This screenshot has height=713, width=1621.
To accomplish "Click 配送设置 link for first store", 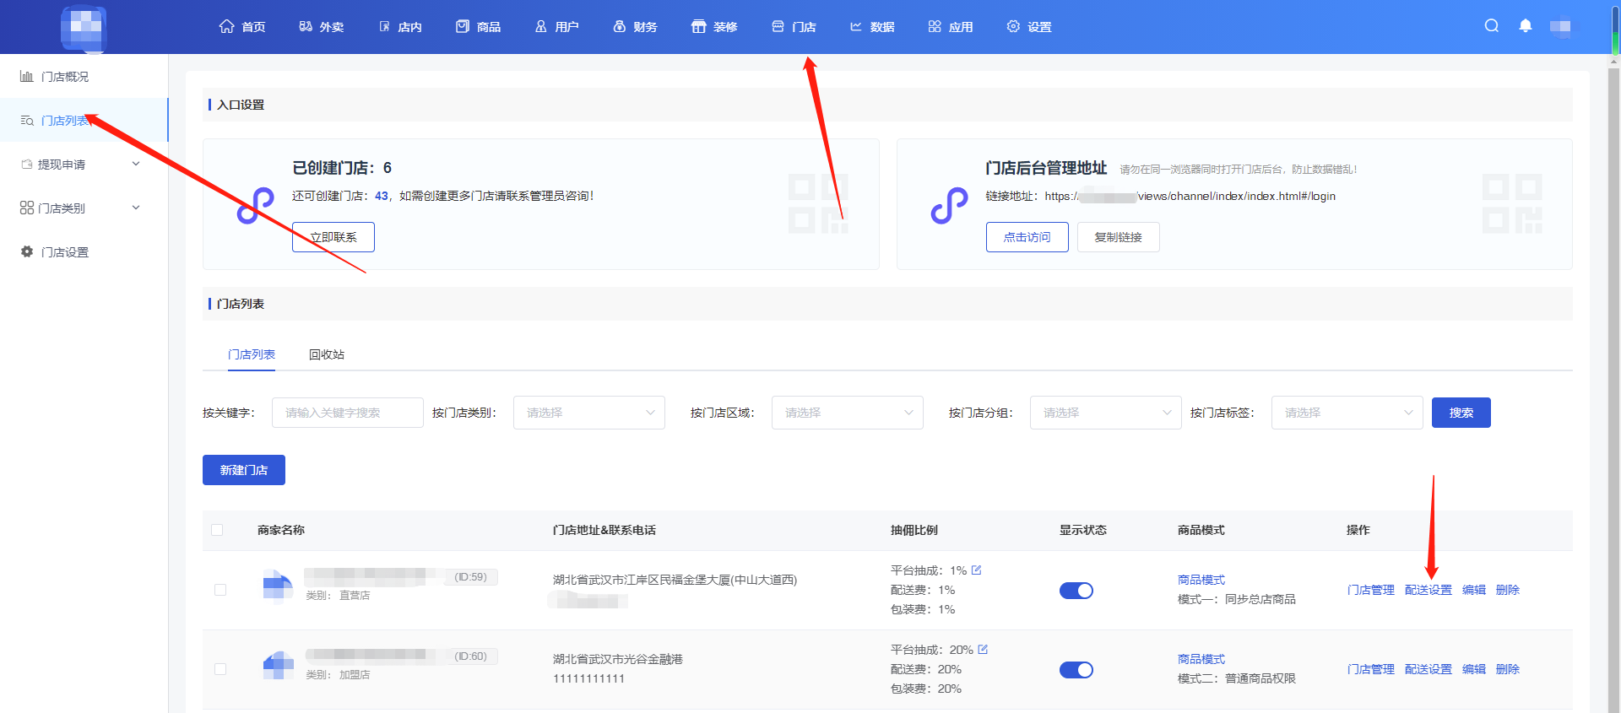I will (1428, 590).
